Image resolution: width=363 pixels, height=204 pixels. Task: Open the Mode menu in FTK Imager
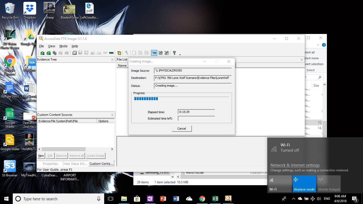(63, 46)
